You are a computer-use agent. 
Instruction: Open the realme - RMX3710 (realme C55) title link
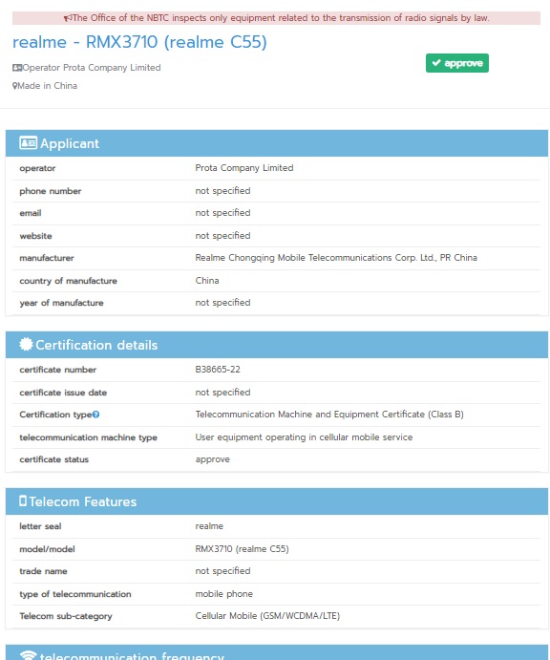[x=139, y=42]
